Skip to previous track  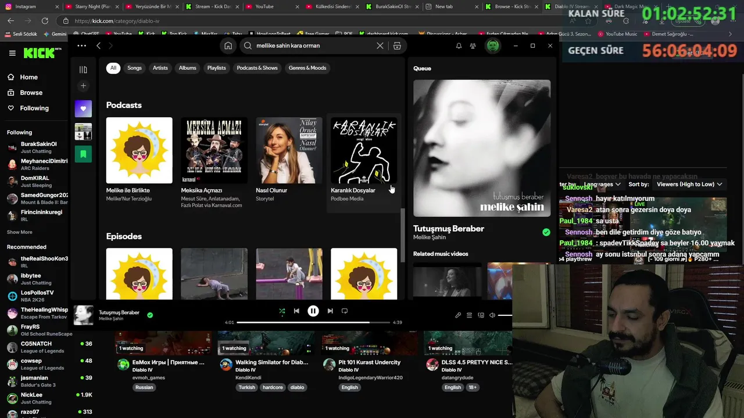(296, 311)
